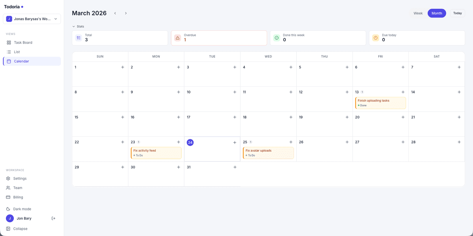
Task: Select the Task Board view icon
Action: [8, 42]
